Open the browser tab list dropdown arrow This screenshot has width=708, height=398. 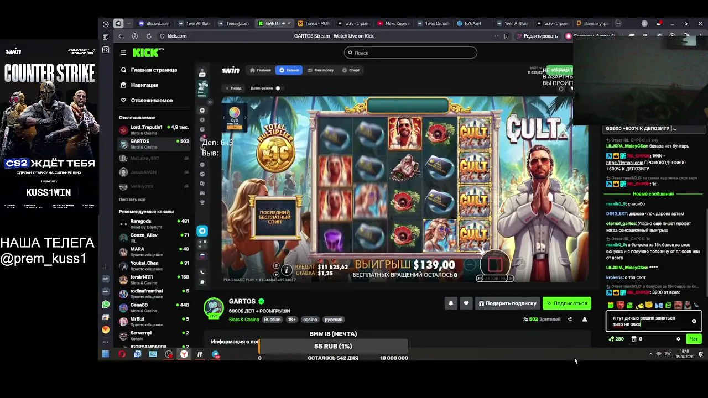[129, 24]
